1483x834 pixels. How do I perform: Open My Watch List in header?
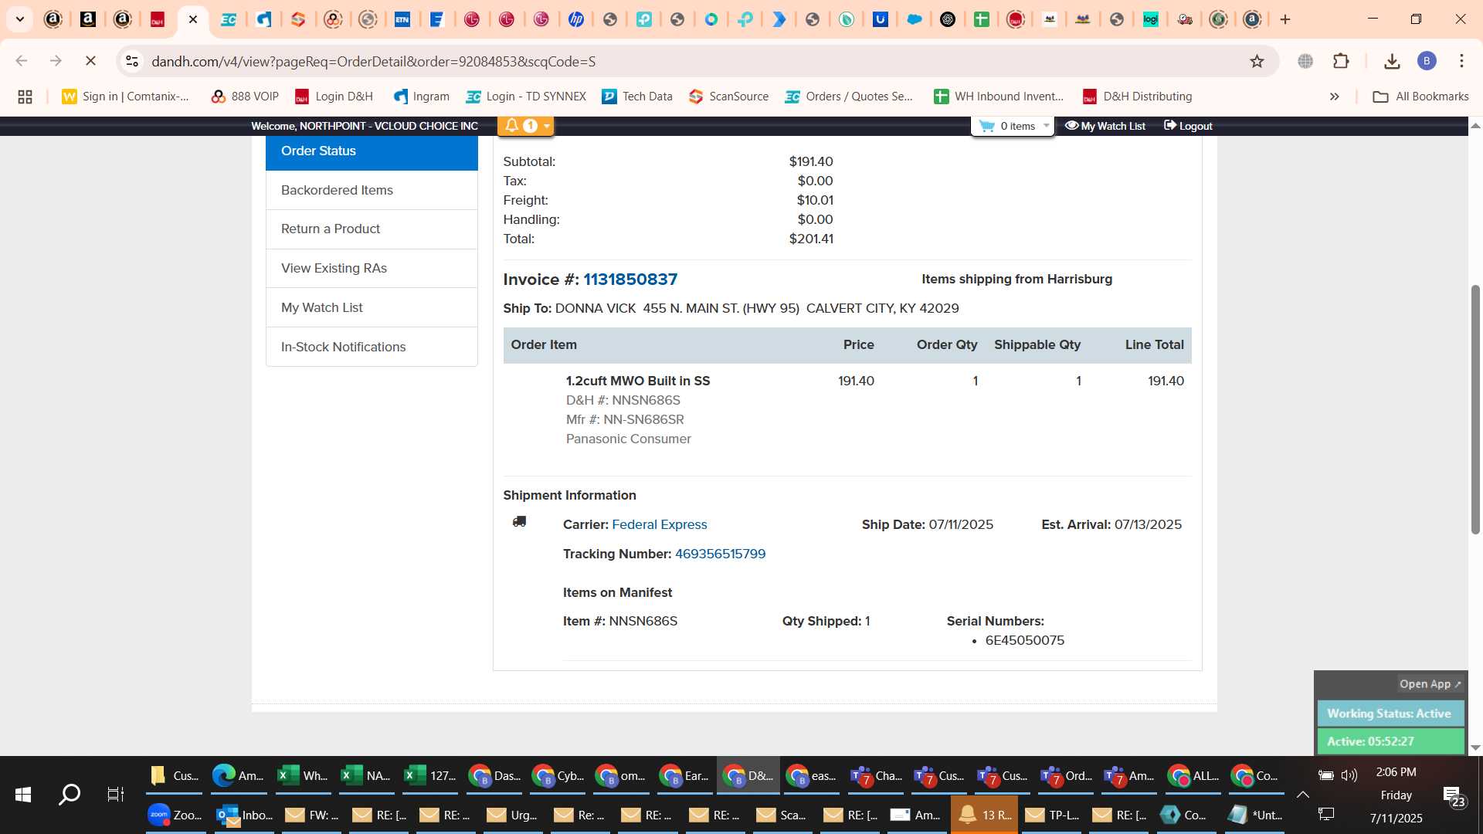1105,126
